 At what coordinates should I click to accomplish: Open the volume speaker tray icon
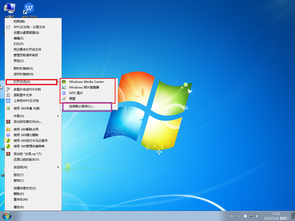pyautogui.click(x=257, y=216)
